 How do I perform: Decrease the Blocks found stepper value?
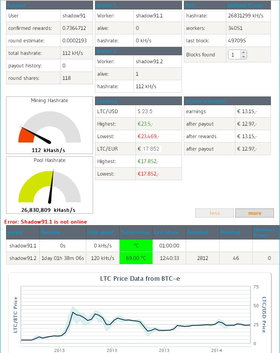tap(243, 57)
